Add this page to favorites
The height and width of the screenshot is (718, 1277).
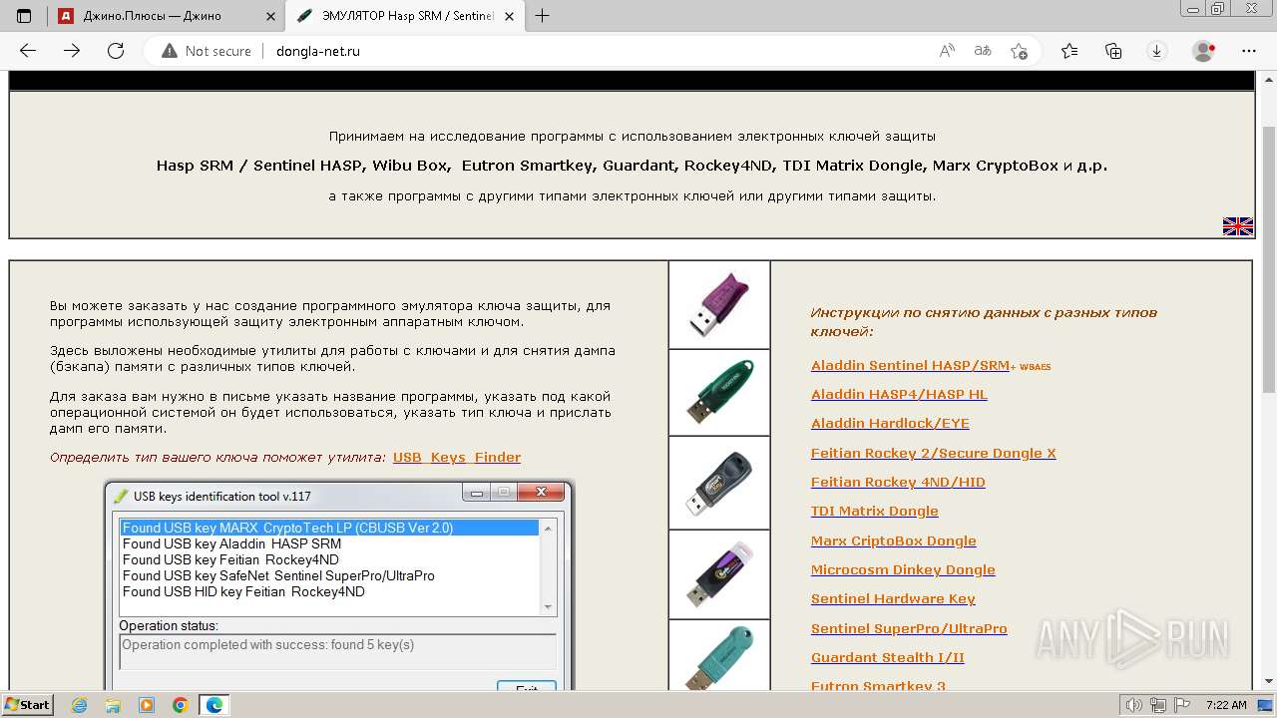coord(1019,51)
